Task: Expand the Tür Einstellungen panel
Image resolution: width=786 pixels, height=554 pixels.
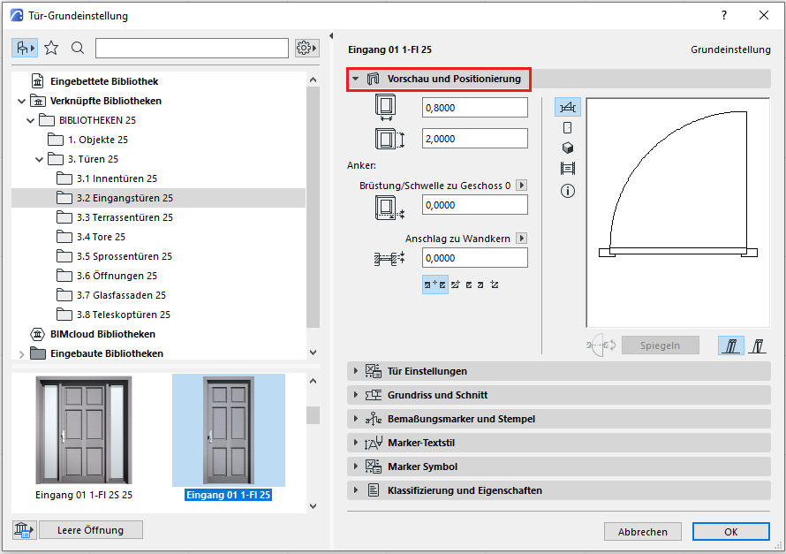Action: (427, 371)
